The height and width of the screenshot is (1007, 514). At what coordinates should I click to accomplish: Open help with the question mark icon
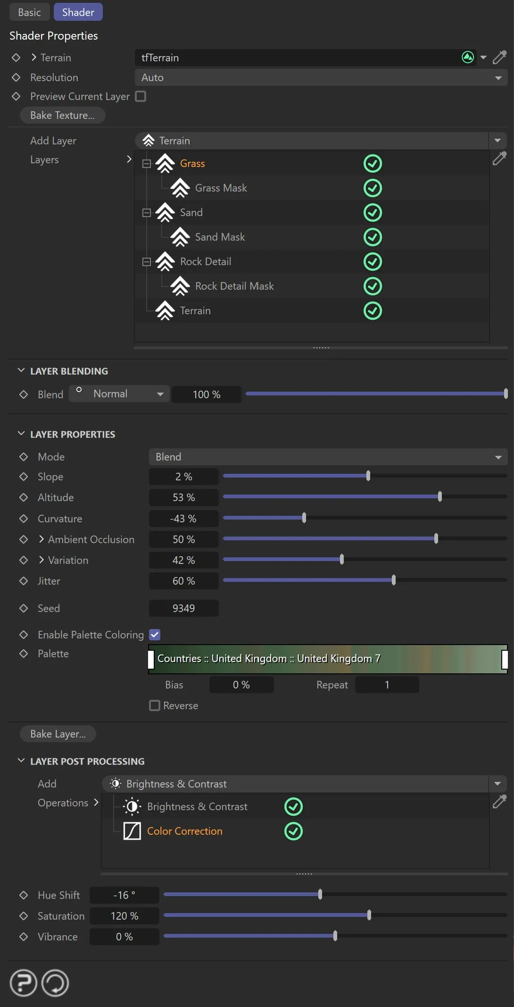point(23,983)
